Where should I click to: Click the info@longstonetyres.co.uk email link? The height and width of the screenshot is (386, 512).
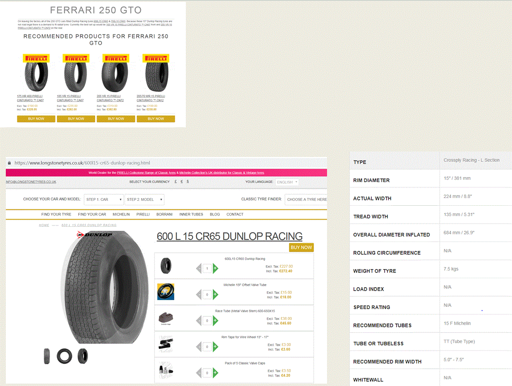(31, 182)
